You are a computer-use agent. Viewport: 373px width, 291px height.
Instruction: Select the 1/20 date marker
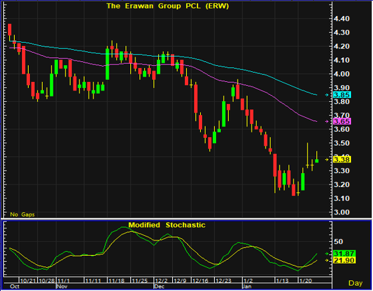click(x=306, y=281)
